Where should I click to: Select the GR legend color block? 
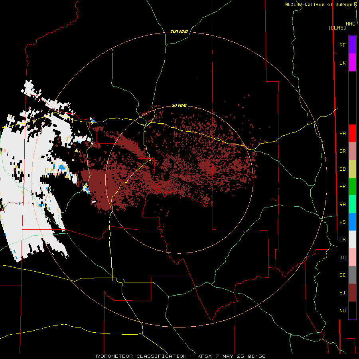(x=352, y=151)
